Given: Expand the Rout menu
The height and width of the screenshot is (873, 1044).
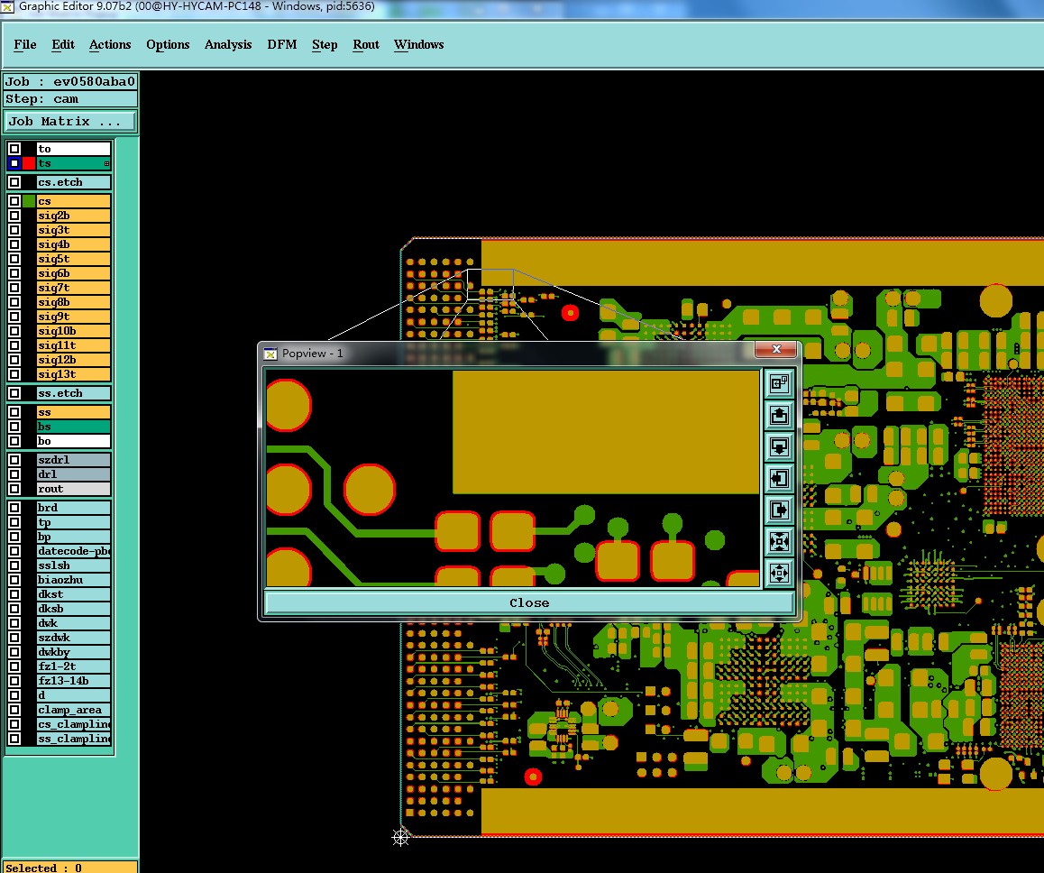Looking at the screenshot, I should coord(366,45).
